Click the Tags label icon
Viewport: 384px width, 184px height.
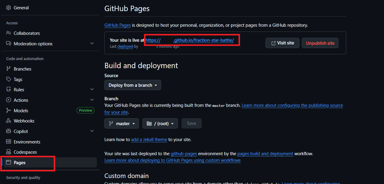pyautogui.click(x=8, y=79)
